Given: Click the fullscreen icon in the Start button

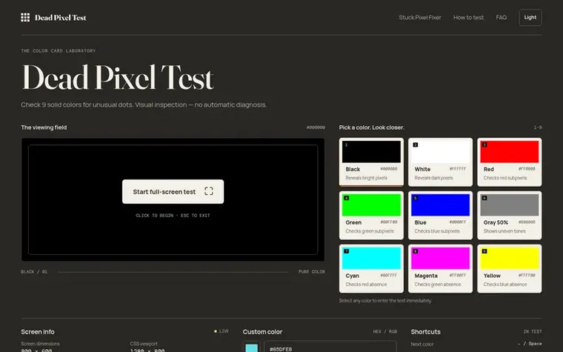Looking at the screenshot, I should (x=209, y=191).
